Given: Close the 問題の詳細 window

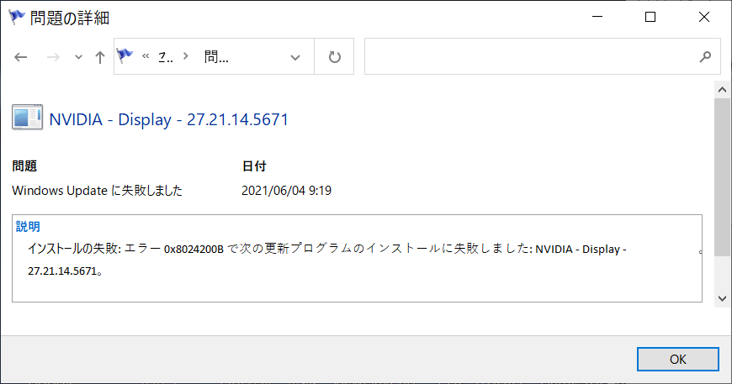Looking at the screenshot, I should 704,17.
